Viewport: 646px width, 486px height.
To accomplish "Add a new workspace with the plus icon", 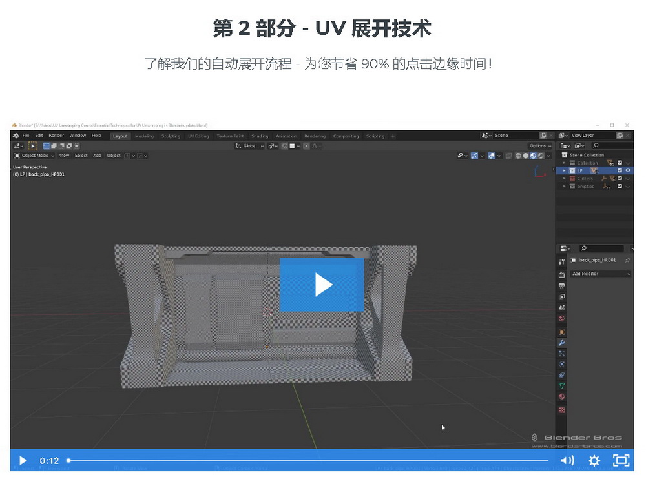I will click(393, 136).
